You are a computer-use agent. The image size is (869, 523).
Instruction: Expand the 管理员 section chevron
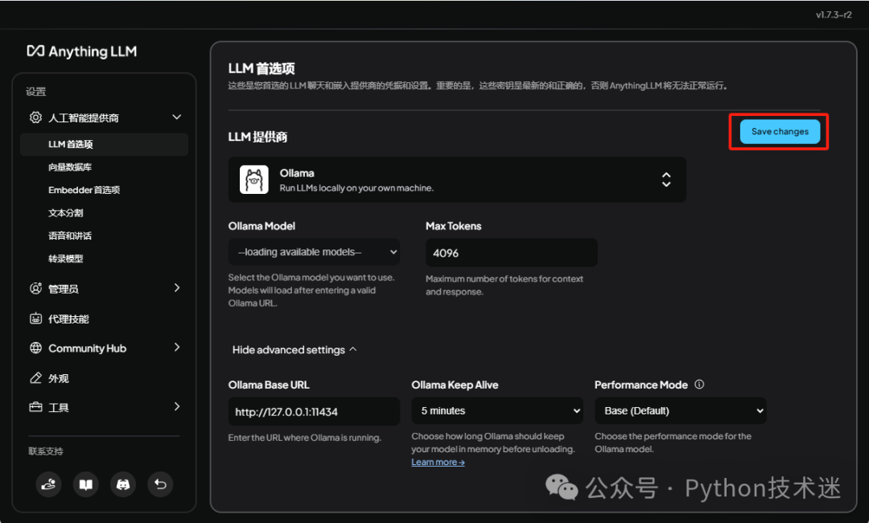tap(177, 288)
